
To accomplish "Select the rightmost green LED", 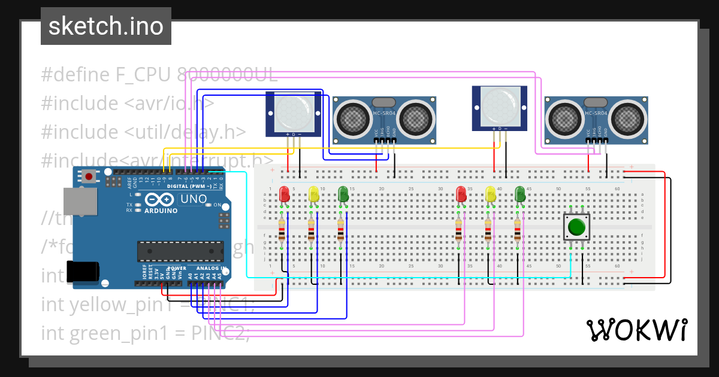I will click(519, 194).
